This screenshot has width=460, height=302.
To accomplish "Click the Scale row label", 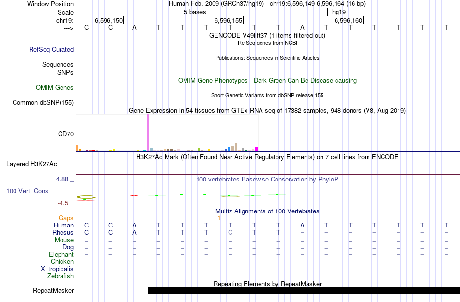I will tap(66, 12).
